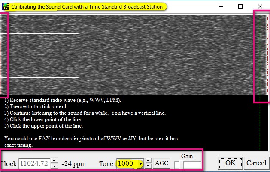This screenshot has height=172, width=270.
Task: Increase Tone value with up spinner
Action: pos(149,161)
